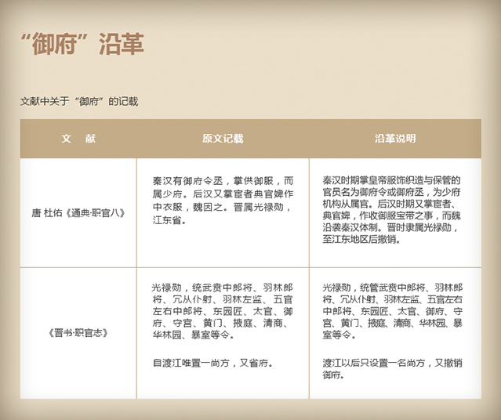Viewport: 501px width, 420px height.
Task: Select subtitle 文献中关于“御府”的记载
Action: [x=79, y=102]
